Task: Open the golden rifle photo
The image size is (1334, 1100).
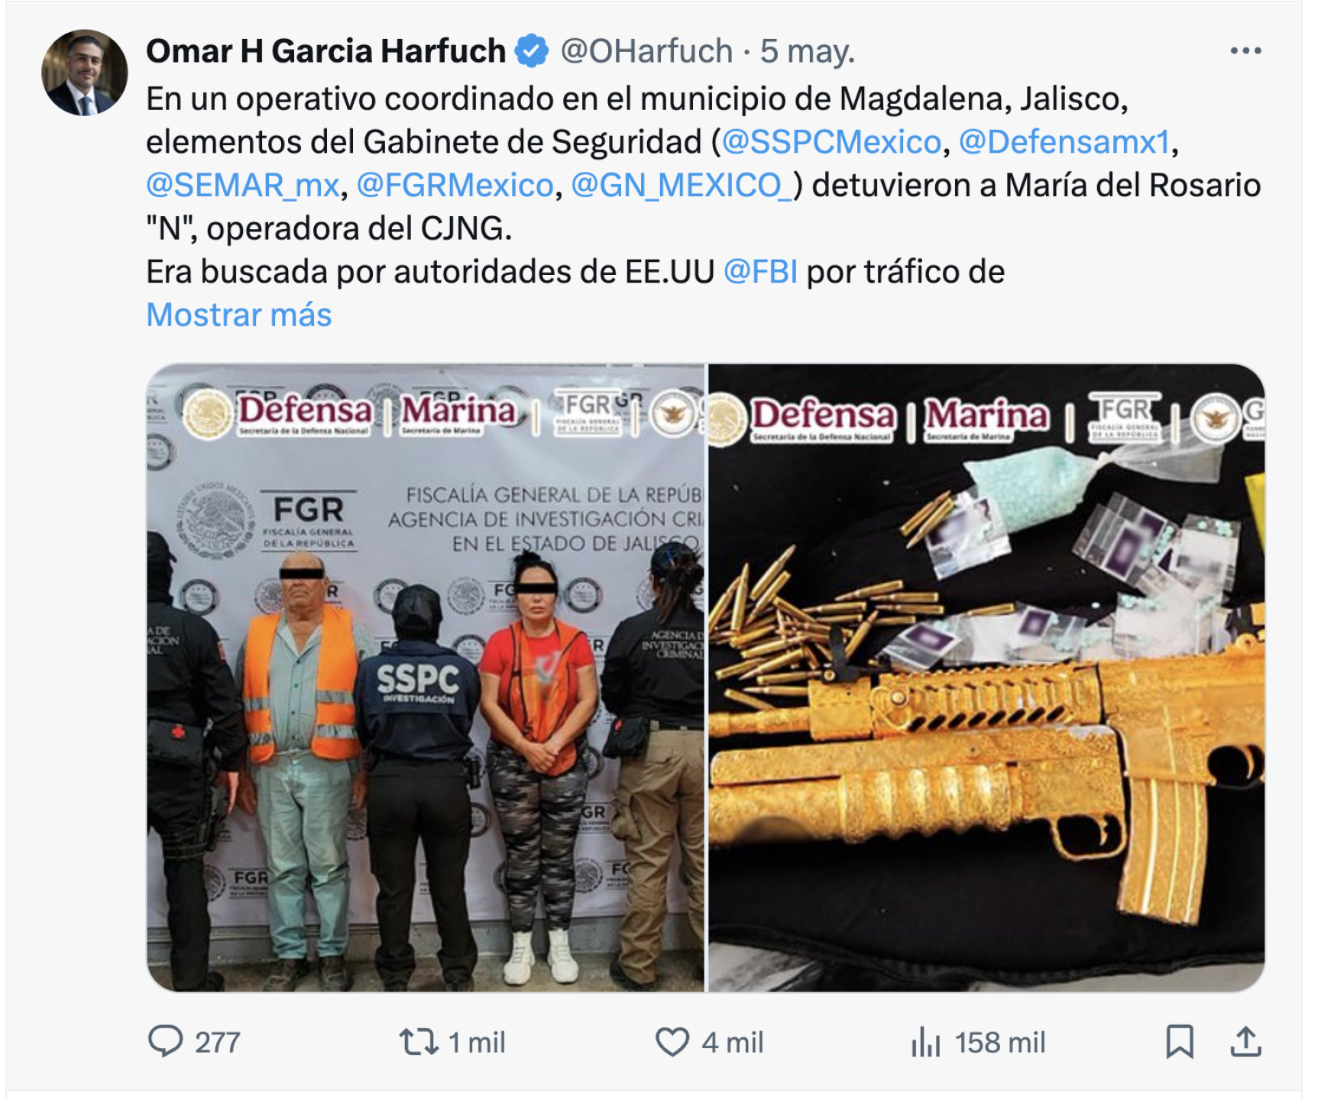Action: (986, 678)
